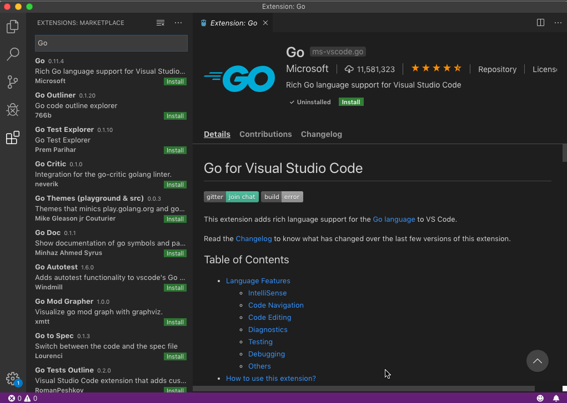Jump to Diagnostics section

point(268,329)
